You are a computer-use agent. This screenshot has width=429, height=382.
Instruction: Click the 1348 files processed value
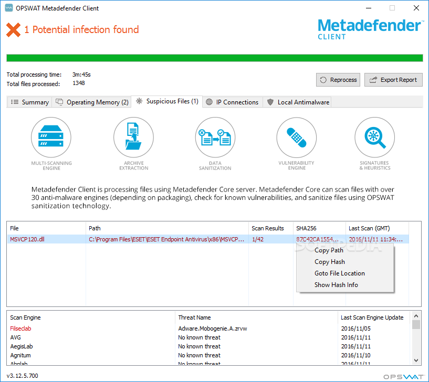pyautogui.click(x=79, y=83)
